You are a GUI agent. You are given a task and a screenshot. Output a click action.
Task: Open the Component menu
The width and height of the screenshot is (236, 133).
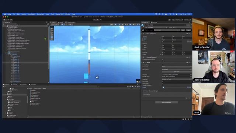41,14
